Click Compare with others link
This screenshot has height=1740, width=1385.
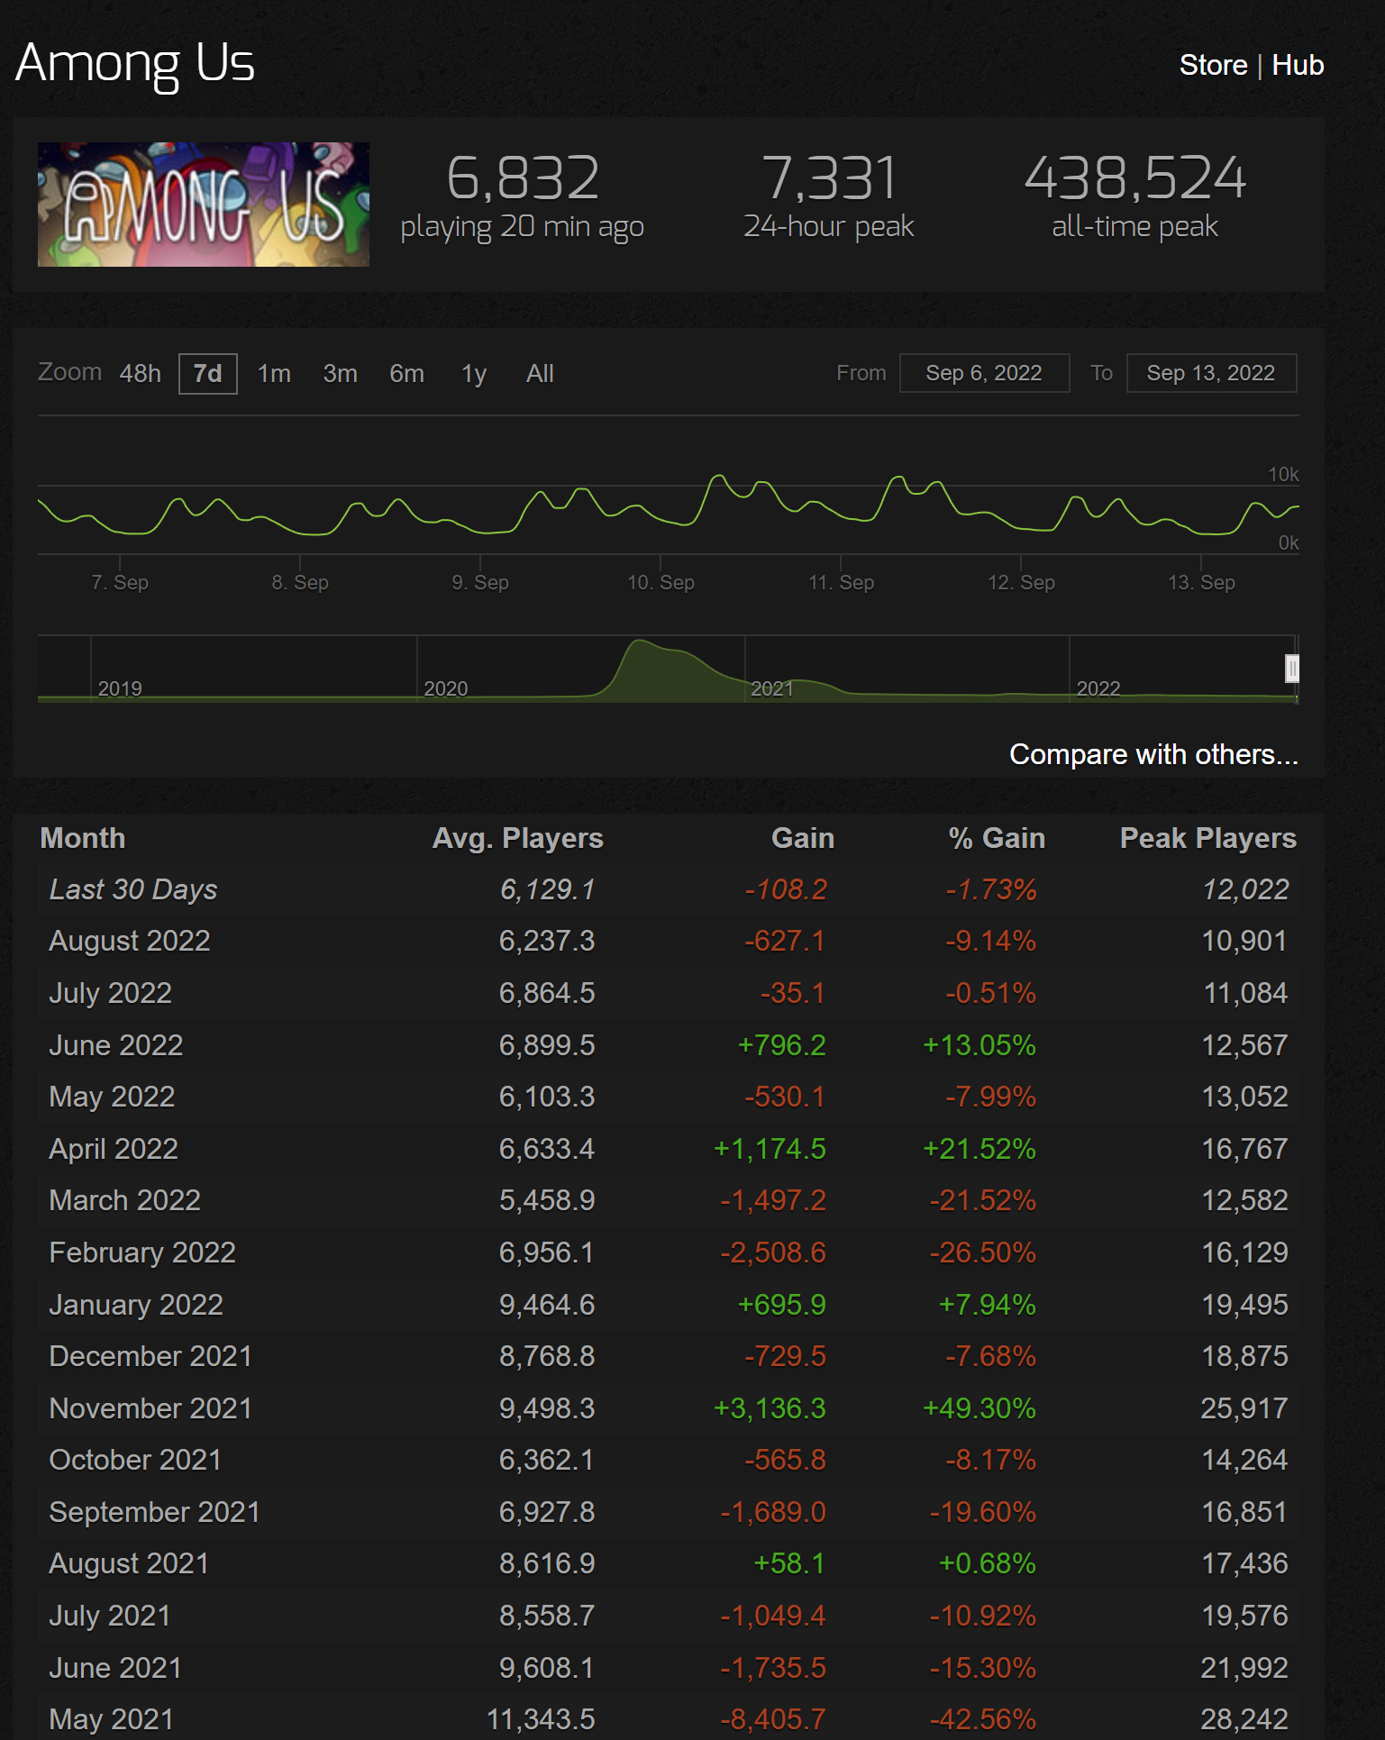pyautogui.click(x=1153, y=754)
